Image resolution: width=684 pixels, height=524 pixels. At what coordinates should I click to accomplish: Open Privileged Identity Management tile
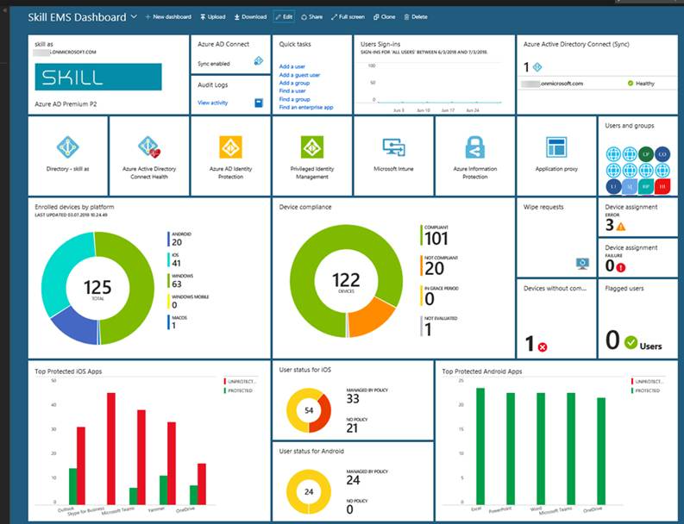click(311, 147)
